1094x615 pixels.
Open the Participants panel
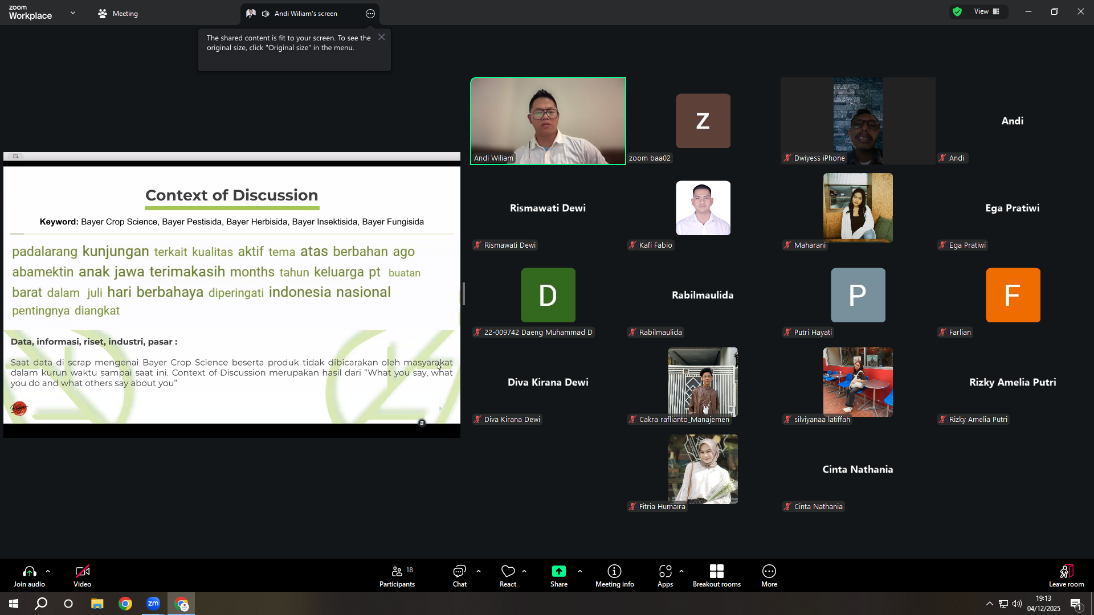tap(397, 576)
